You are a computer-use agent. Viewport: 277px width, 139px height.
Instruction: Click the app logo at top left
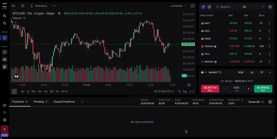(5, 5)
